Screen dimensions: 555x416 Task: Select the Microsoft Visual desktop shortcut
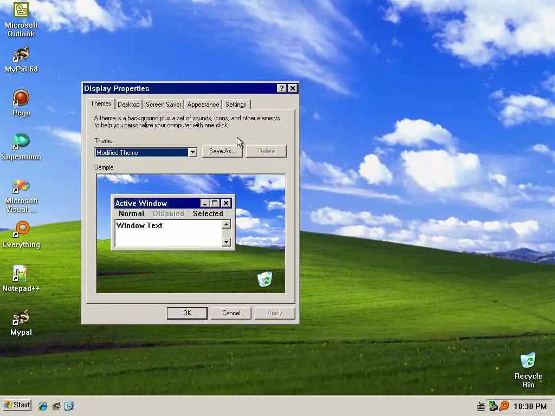click(x=21, y=196)
